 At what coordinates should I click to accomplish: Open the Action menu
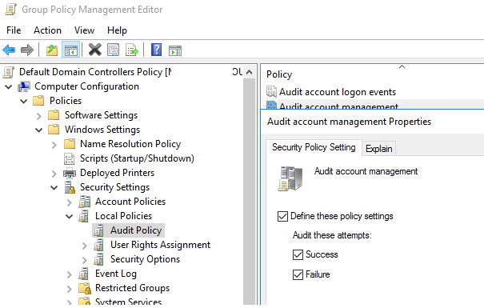47,30
